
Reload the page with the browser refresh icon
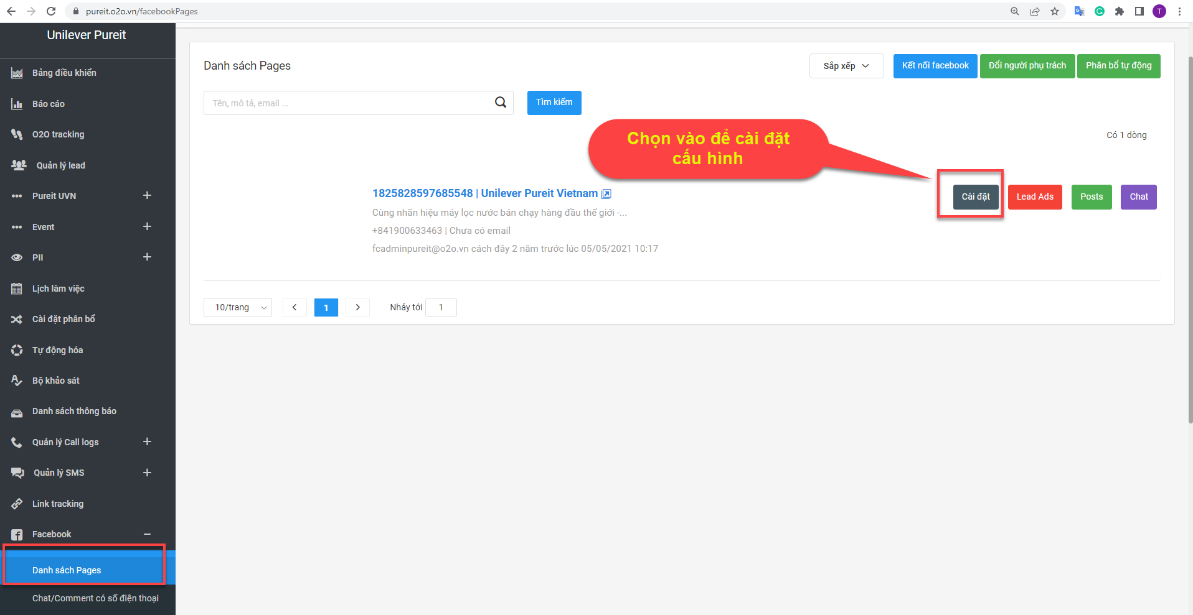coord(51,11)
